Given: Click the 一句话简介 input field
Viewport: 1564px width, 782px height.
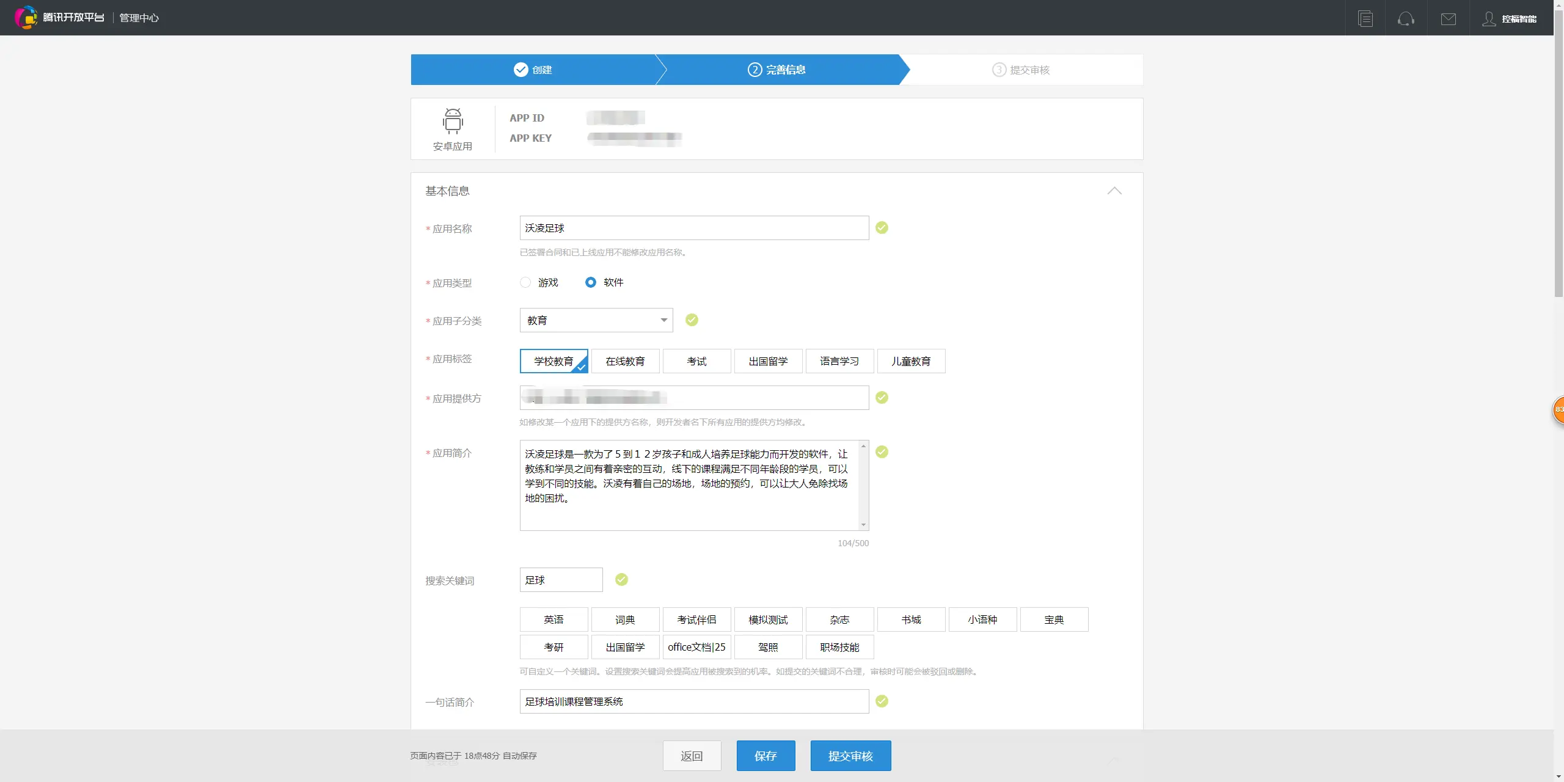Looking at the screenshot, I should tap(694, 701).
